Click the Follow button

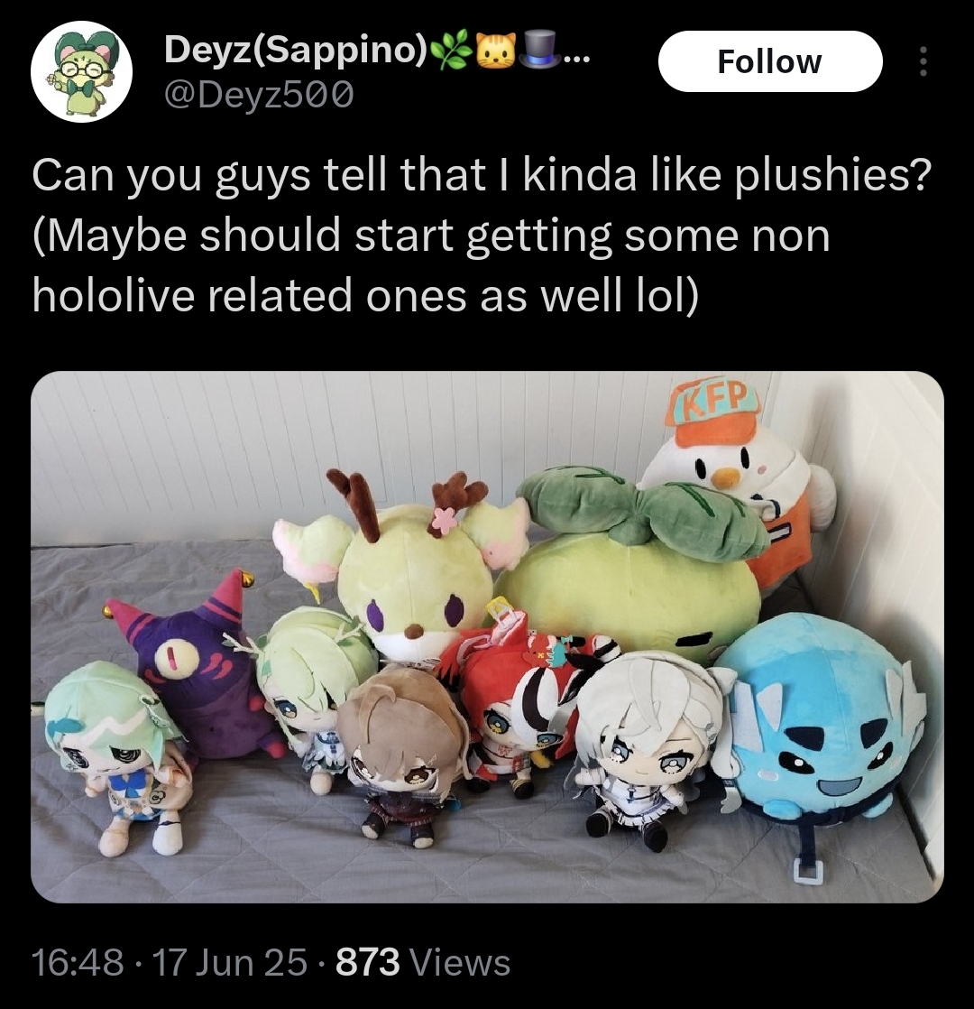(x=769, y=61)
